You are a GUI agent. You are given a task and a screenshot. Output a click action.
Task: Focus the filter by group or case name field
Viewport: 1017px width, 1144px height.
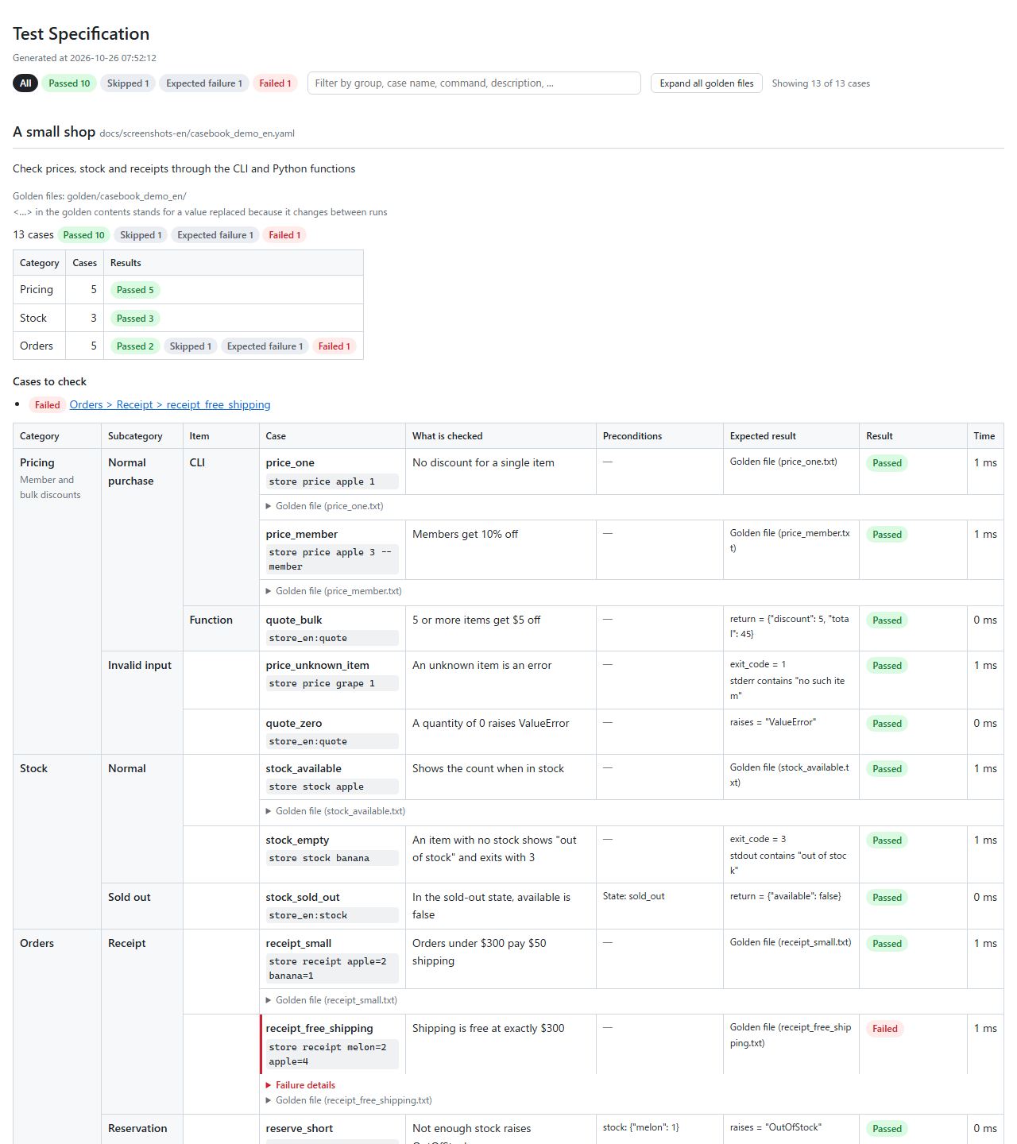(474, 83)
